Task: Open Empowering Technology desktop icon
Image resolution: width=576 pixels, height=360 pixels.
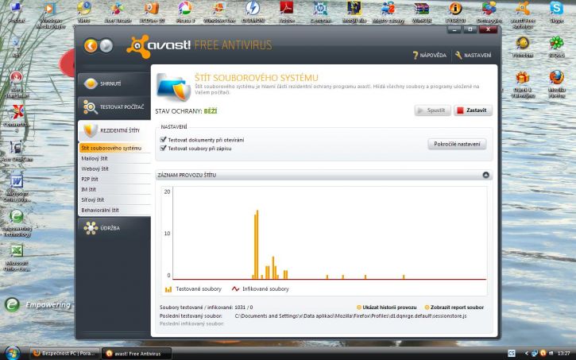Action: pyautogui.click(x=16, y=223)
